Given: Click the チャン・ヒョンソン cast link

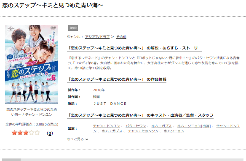Looking at the screenshot, I should click(143, 131).
